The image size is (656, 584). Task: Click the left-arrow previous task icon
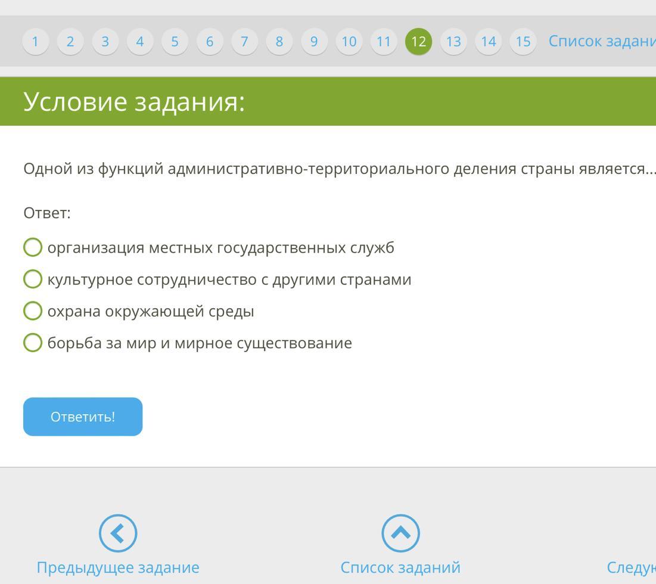(x=118, y=533)
